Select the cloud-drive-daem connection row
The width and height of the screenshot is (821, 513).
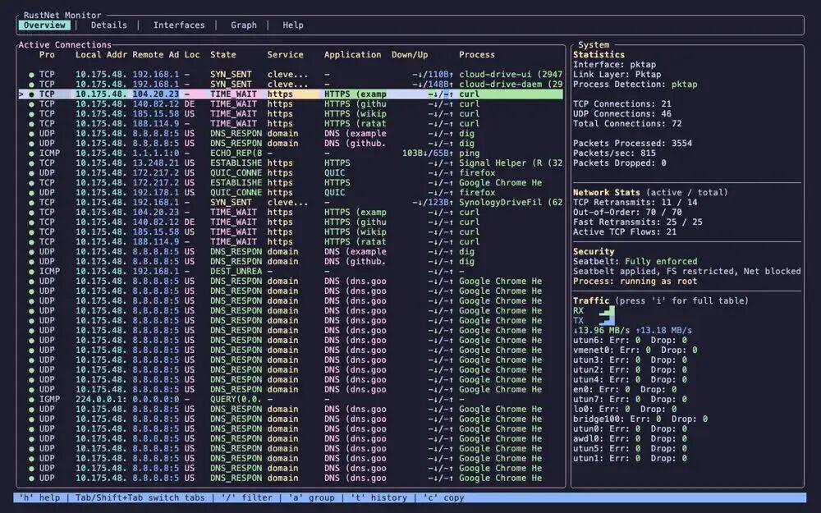click(291, 85)
